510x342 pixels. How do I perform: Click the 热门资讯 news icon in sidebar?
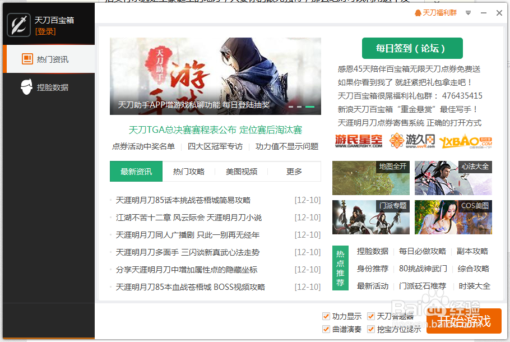[x=27, y=59]
